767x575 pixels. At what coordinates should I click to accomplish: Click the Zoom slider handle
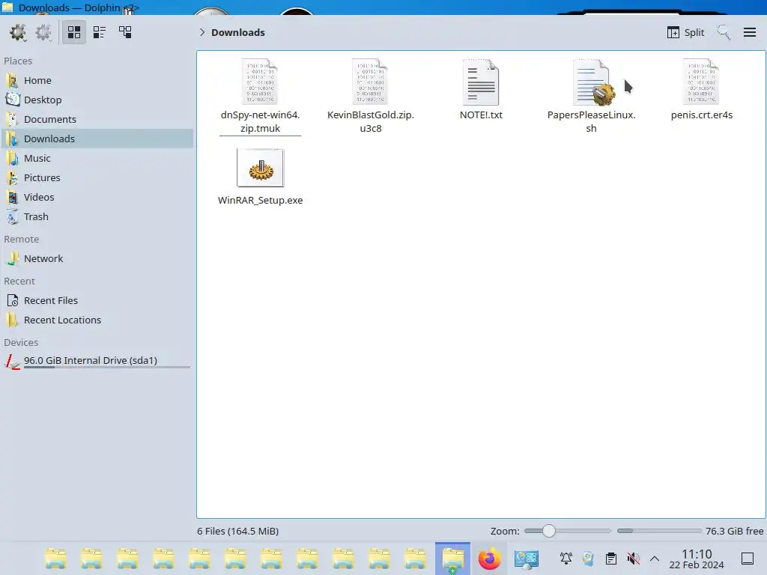point(549,531)
